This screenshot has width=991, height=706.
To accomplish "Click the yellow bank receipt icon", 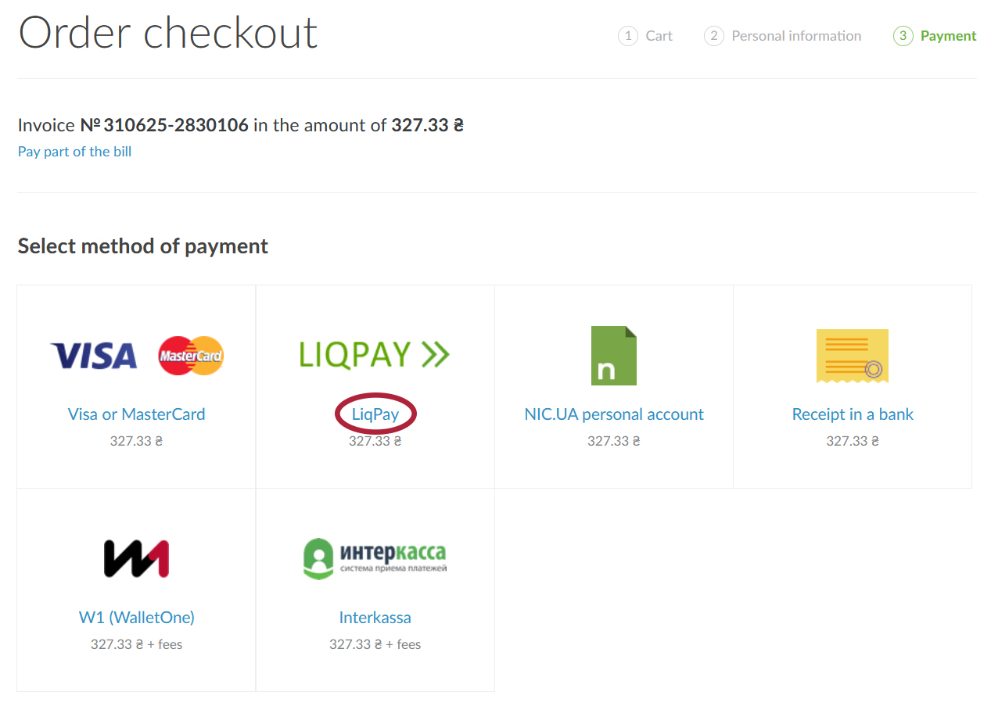I will (853, 356).
